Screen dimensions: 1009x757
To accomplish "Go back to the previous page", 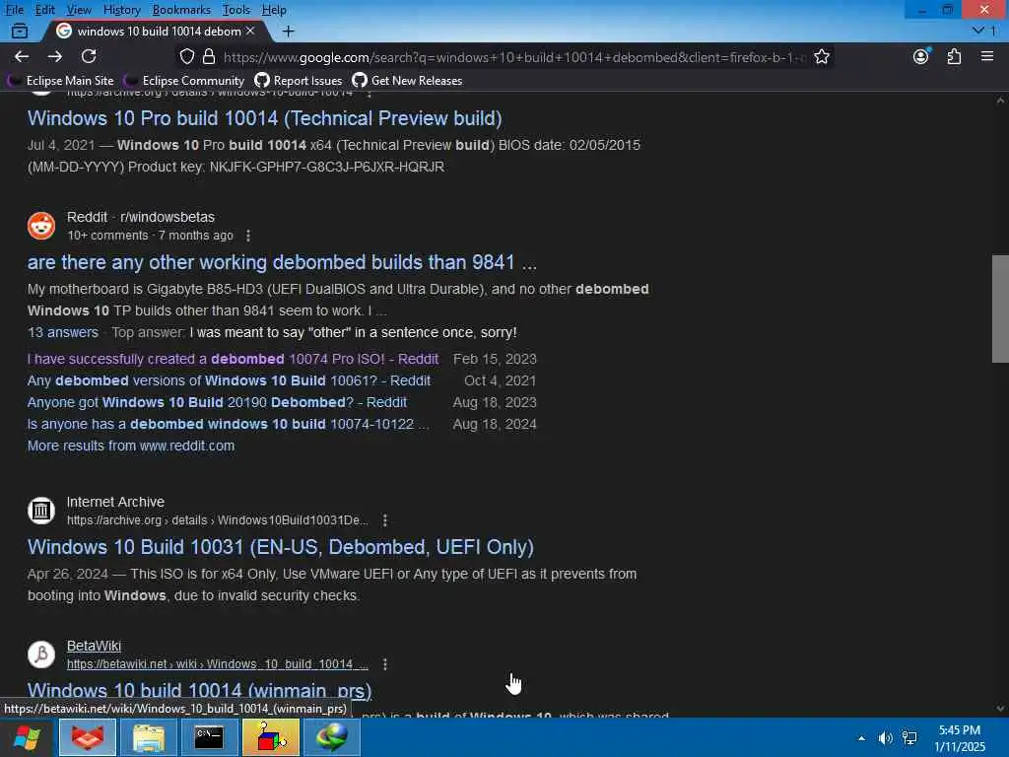I will click(x=22, y=56).
